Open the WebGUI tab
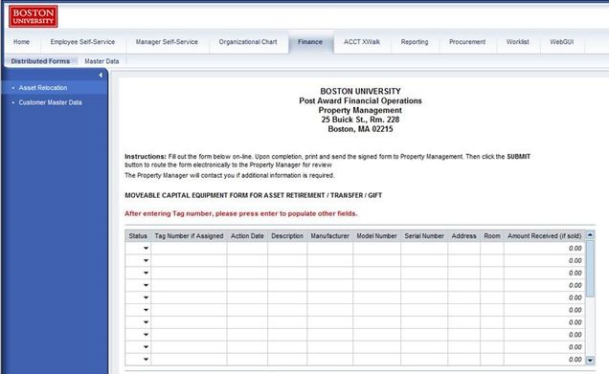This screenshot has width=609, height=374. [x=562, y=42]
